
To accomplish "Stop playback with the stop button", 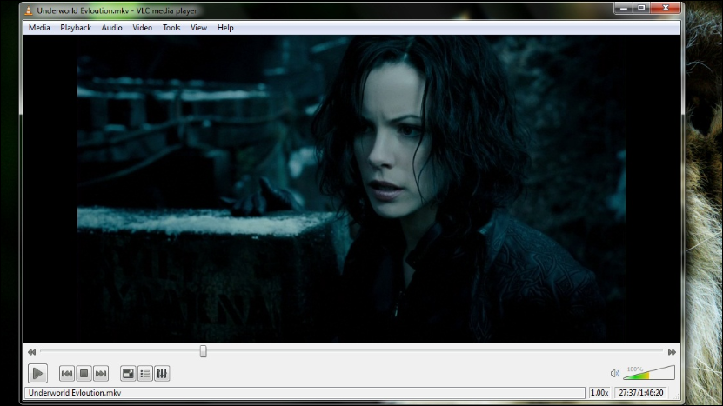I will (x=84, y=374).
